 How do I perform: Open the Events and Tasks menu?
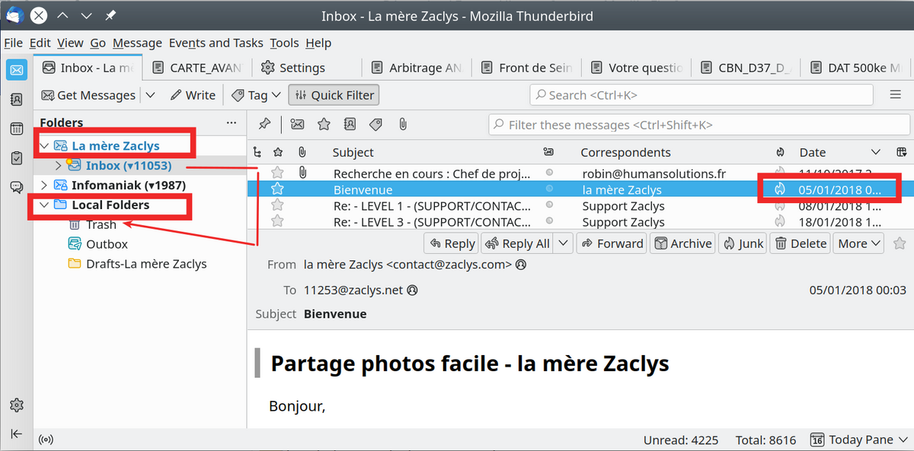point(216,43)
